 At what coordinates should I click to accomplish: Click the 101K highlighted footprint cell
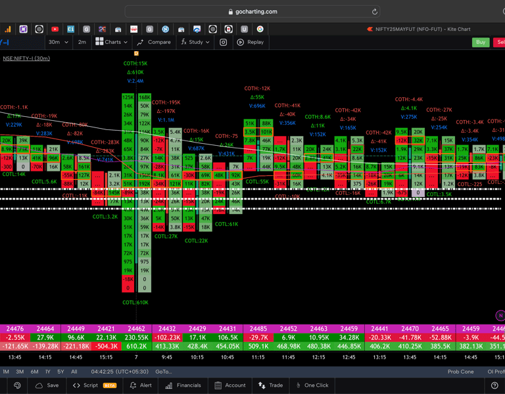click(266, 132)
